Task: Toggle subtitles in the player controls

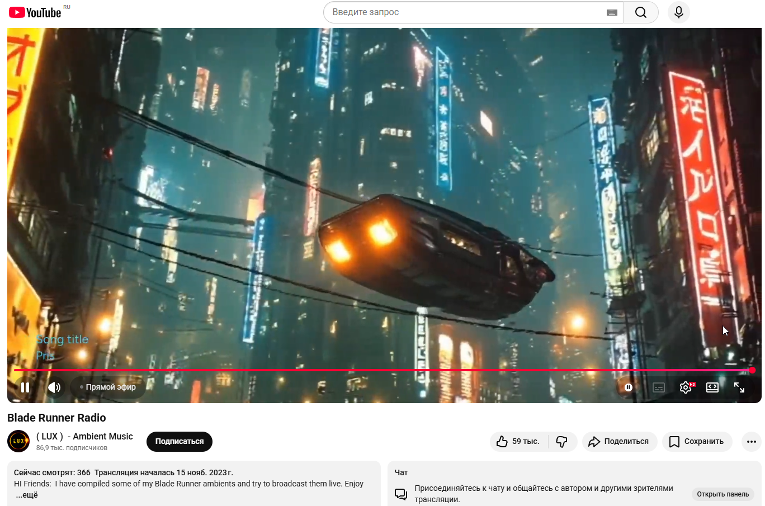Action: [659, 387]
